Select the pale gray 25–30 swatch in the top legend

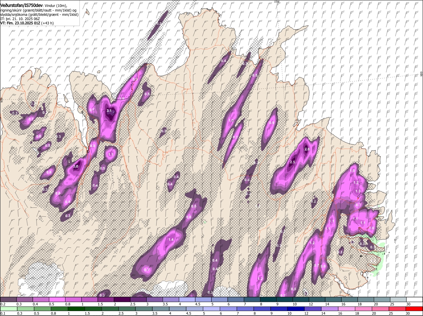click(398, 300)
